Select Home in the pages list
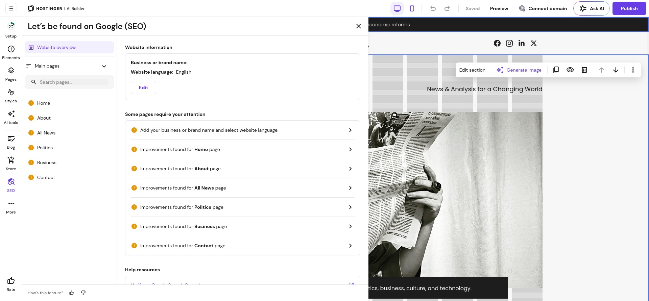This screenshot has width=649, height=301. tap(70, 103)
